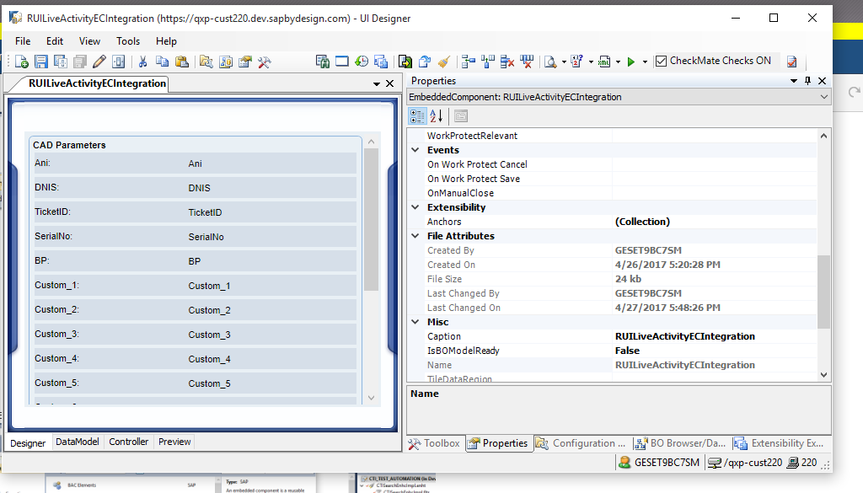Open dropdown arrow next to magnifier icon

[564, 62]
